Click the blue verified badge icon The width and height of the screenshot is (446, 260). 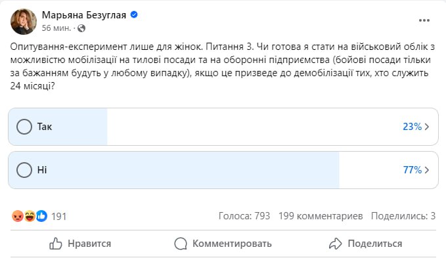pos(134,14)
